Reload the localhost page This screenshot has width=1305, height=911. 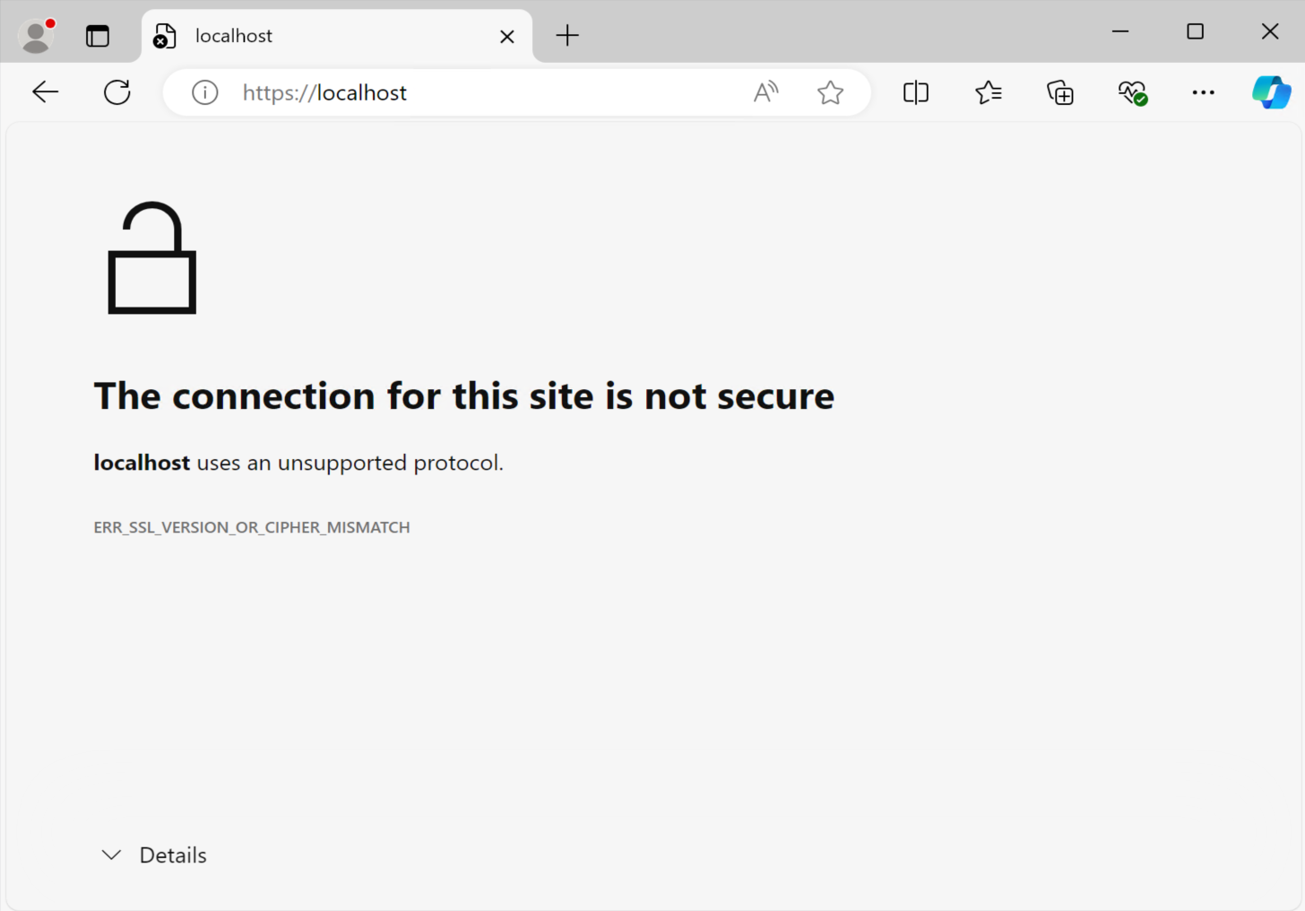pyautogui.click(x=117, y=91)
